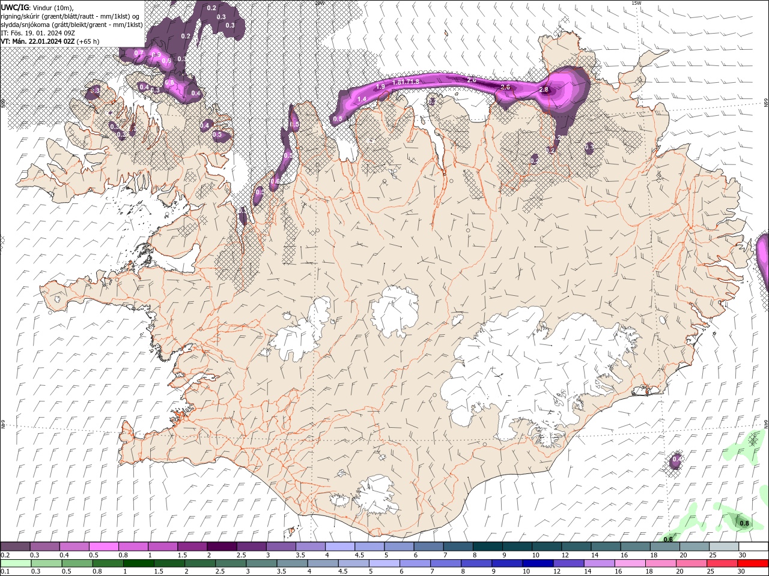Click the "0.2" label on the snow scale

[x=5, y=555]
